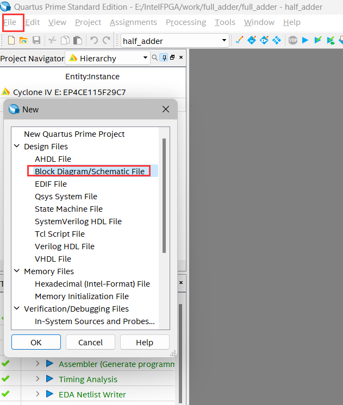
Task: Click the Help button in New dialog
Action: (145, 342)
